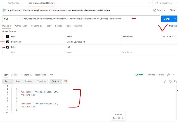Select the response Body tab
178x122 pixels.
[6, 75]
